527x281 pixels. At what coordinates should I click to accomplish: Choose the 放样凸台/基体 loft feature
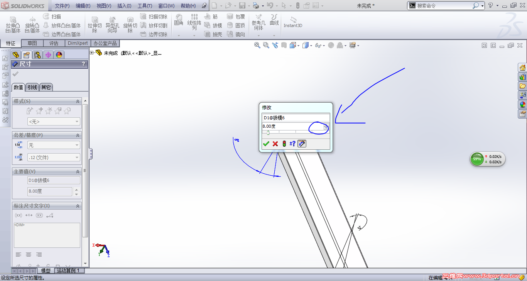[62, 25]
